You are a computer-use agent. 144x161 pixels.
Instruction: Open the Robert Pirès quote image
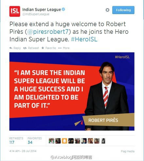72,91
